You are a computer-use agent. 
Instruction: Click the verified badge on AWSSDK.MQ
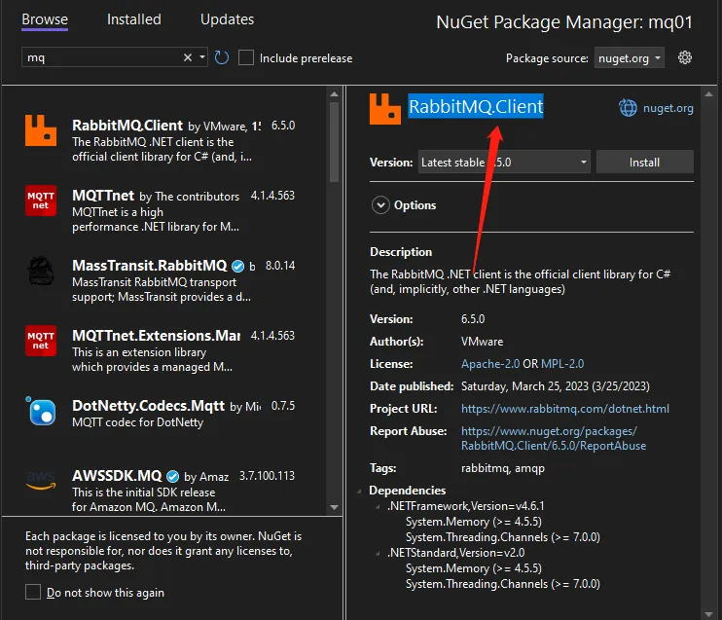pos(172,476)
